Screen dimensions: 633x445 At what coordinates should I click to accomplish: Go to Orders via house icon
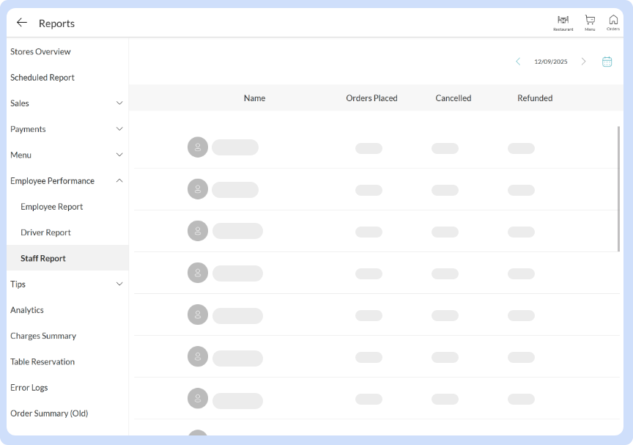pyautogui.click(x=613, y=22)
